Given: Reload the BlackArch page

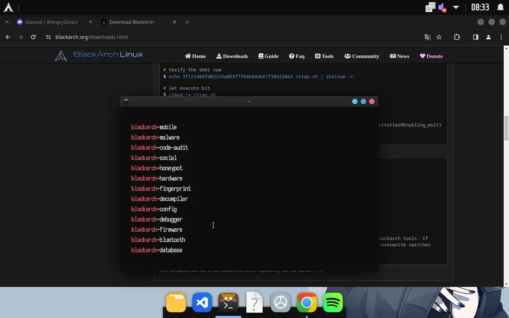Looking at the screenshot, I should click(33, 37).
